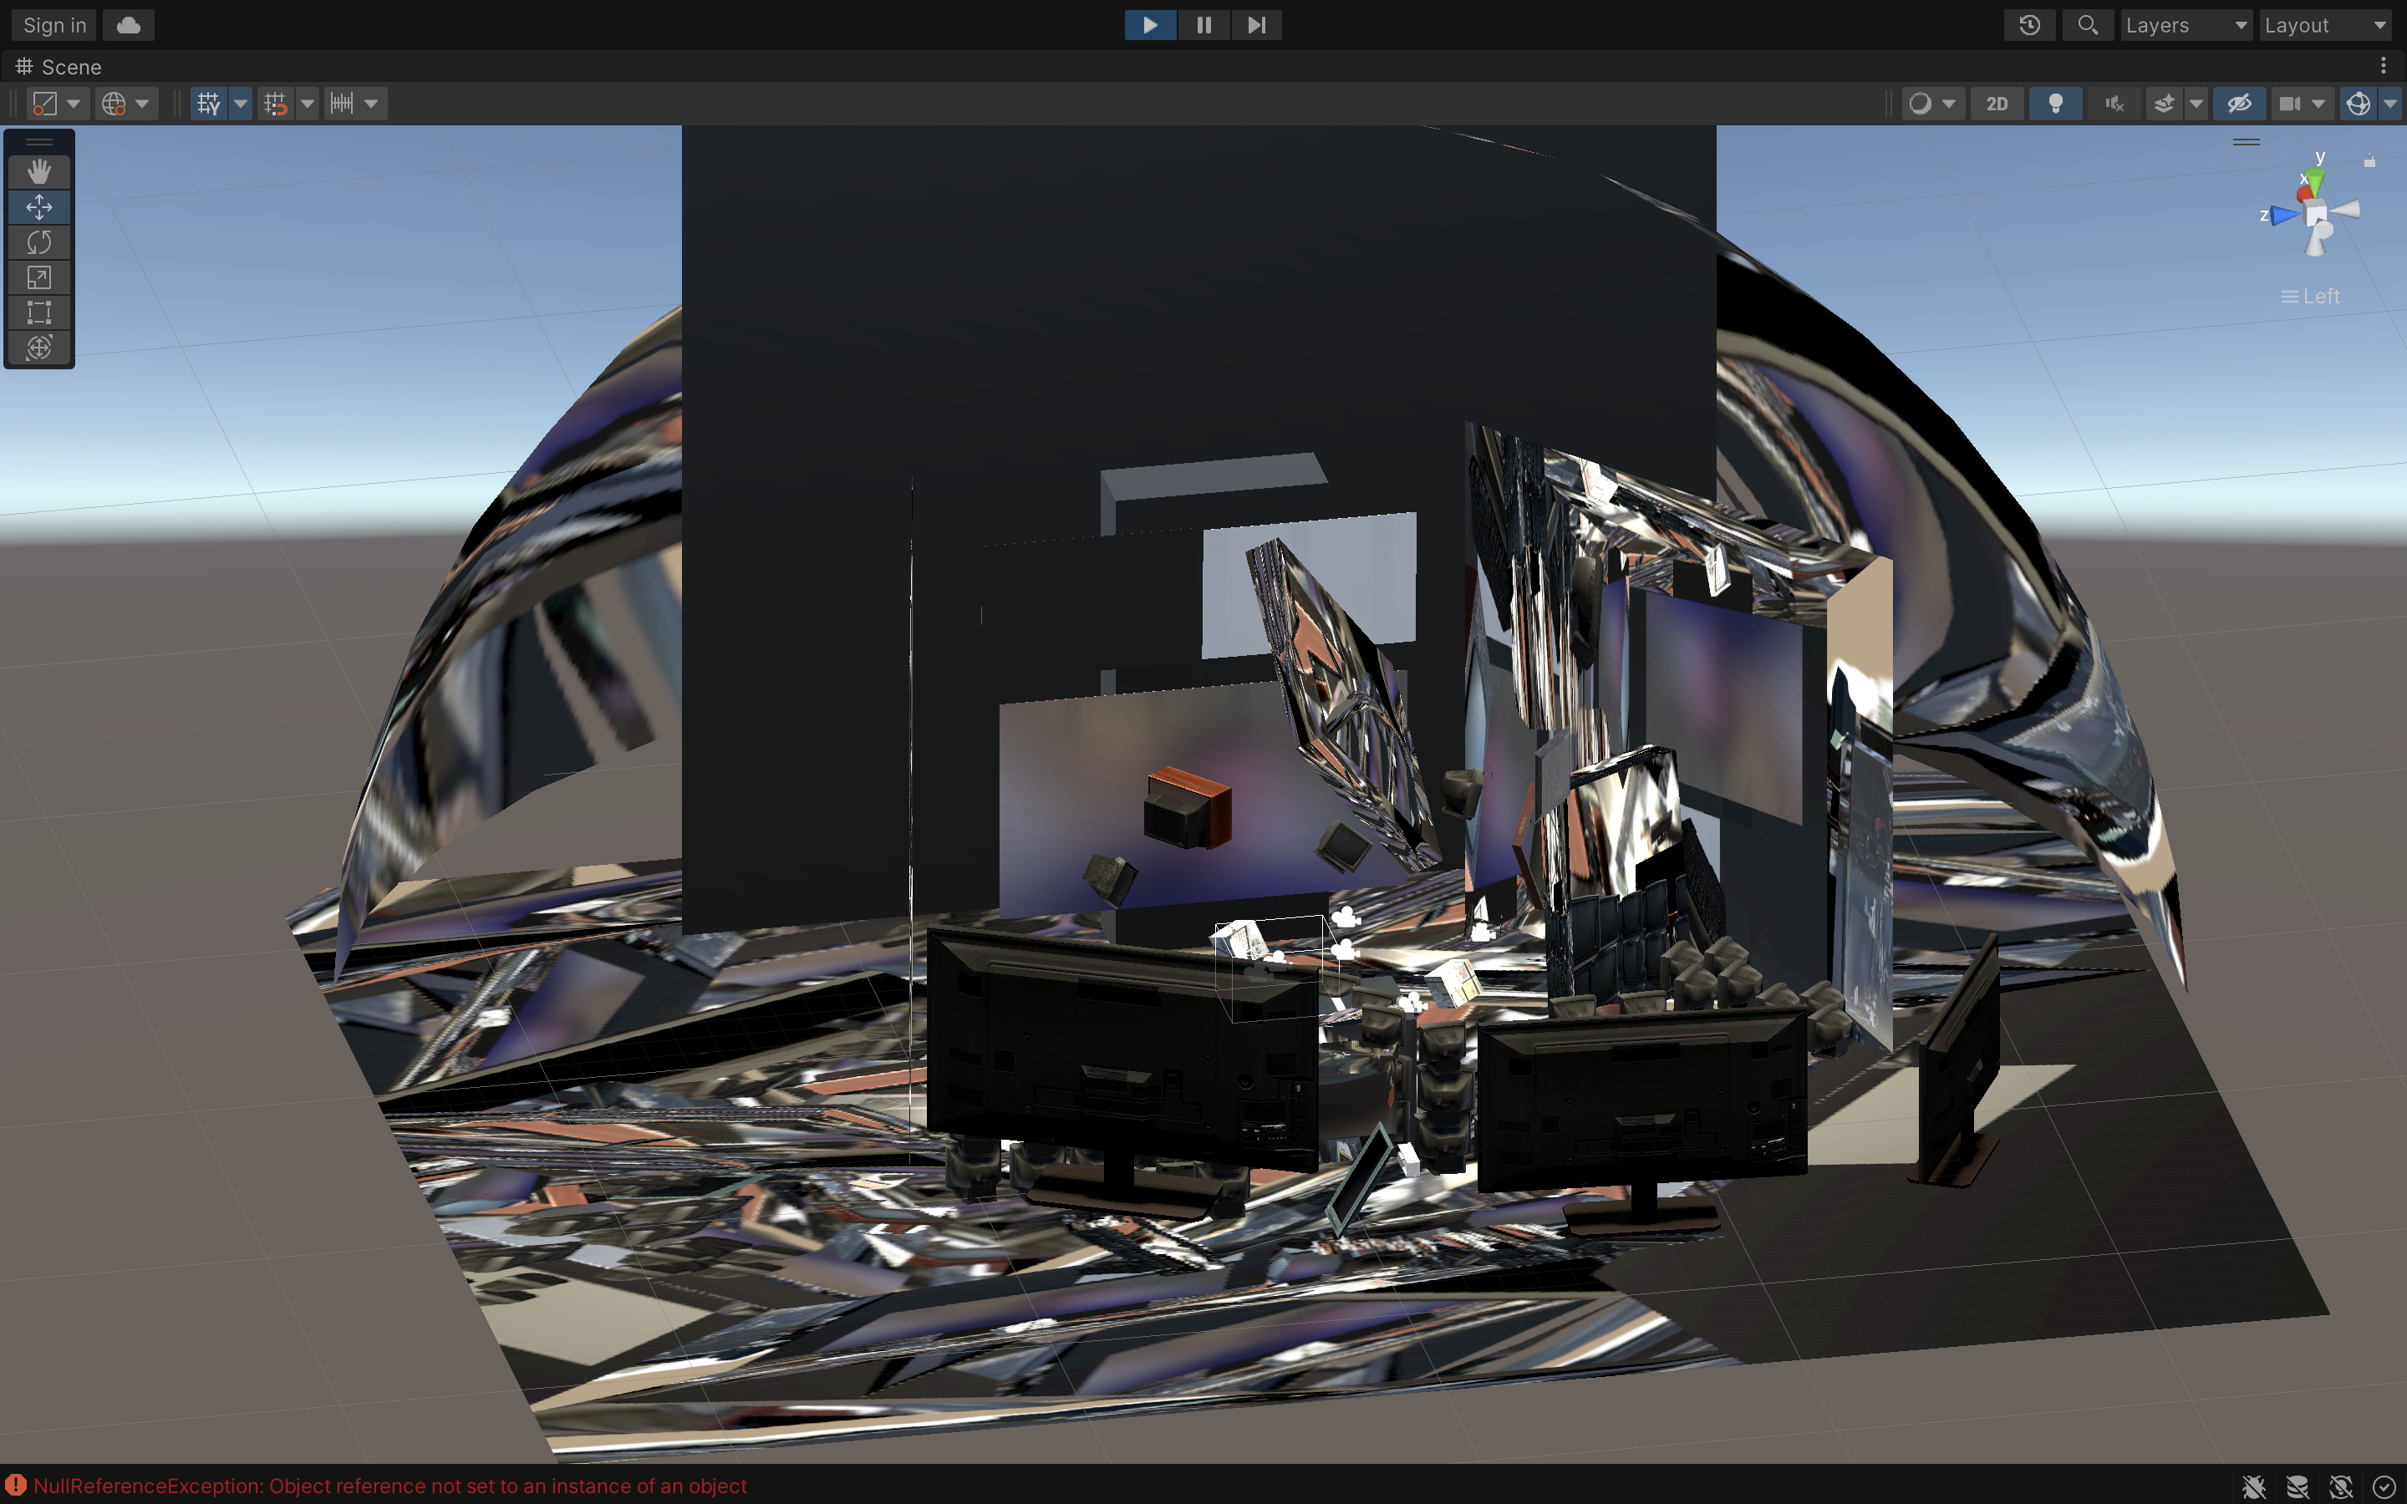Open the Scene panel three-dot menu
The width and height of the screenshot is (2407, 1504).
pyautogui.click(x=2383, y=66)
